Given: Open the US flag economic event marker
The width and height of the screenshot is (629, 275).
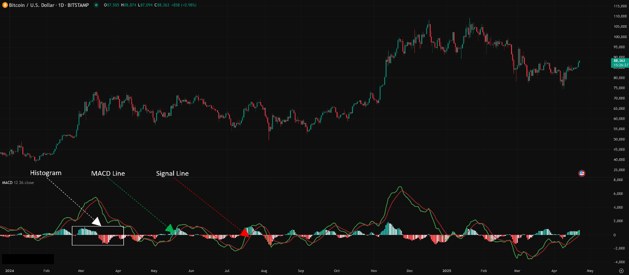Looking at the screenshot, I should point(582,173).
